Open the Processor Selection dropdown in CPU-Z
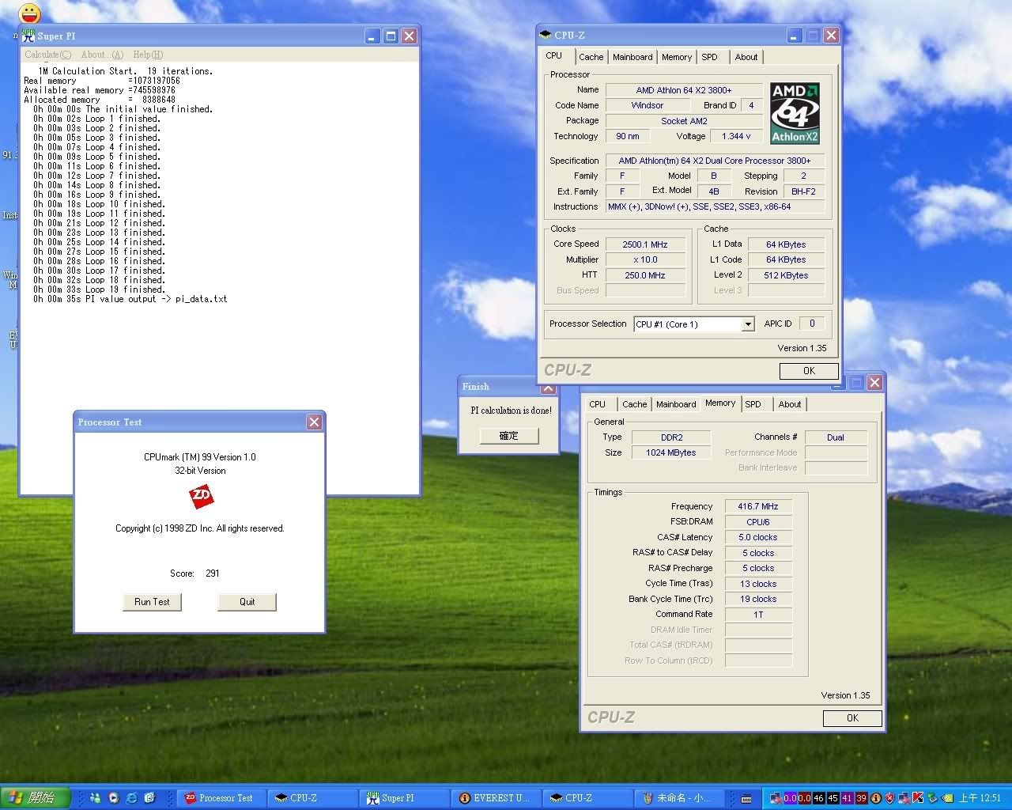1012x810 pixels. [747, 324]
